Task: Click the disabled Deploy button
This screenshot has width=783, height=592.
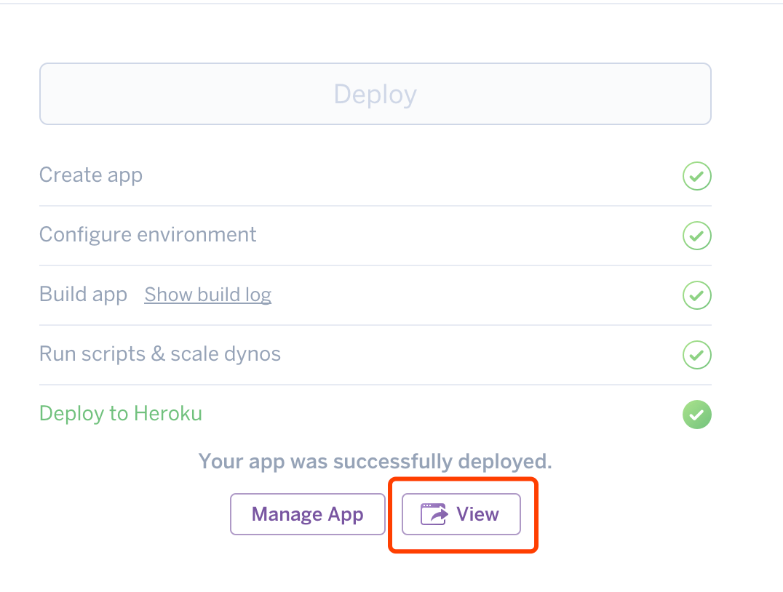Action: [x=375, y=94]
